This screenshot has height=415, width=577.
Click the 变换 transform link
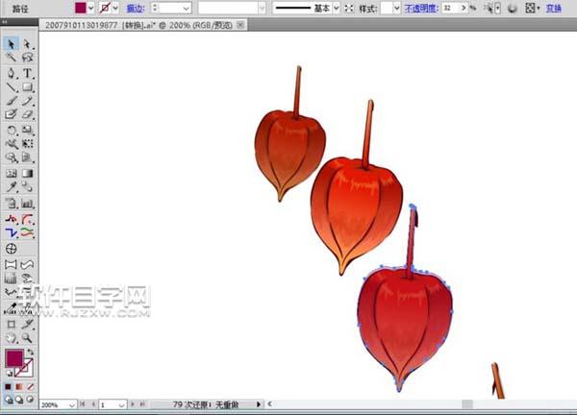pos(554,8)
